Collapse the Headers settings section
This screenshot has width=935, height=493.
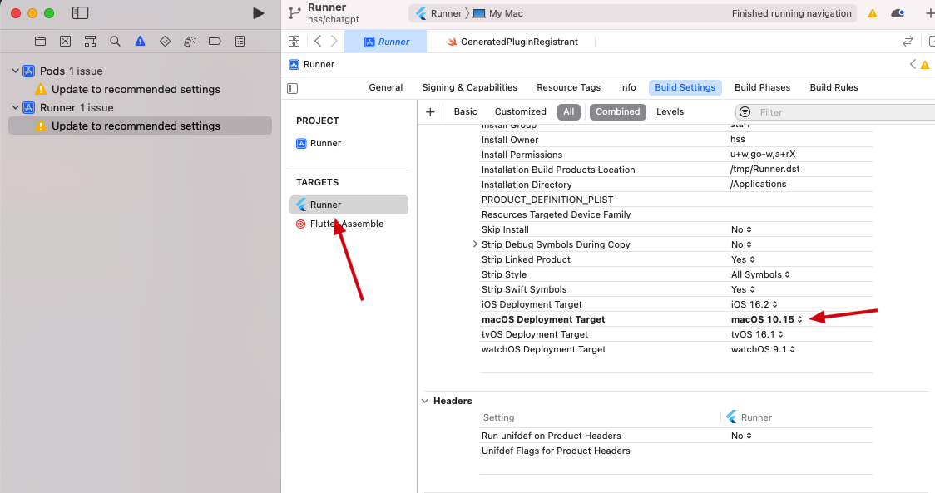tap(424, 401)
